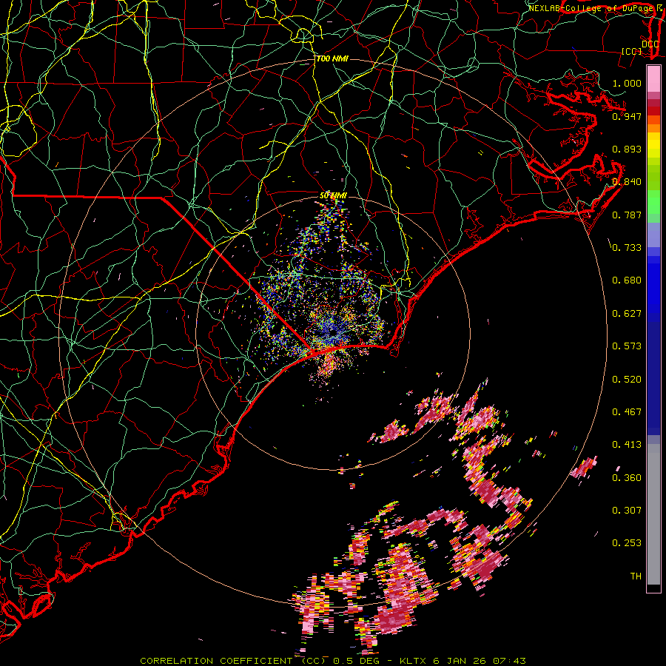Select the 0.253 legend value
This screenshot has height=666, width=666.
click(x=627, y=543)
